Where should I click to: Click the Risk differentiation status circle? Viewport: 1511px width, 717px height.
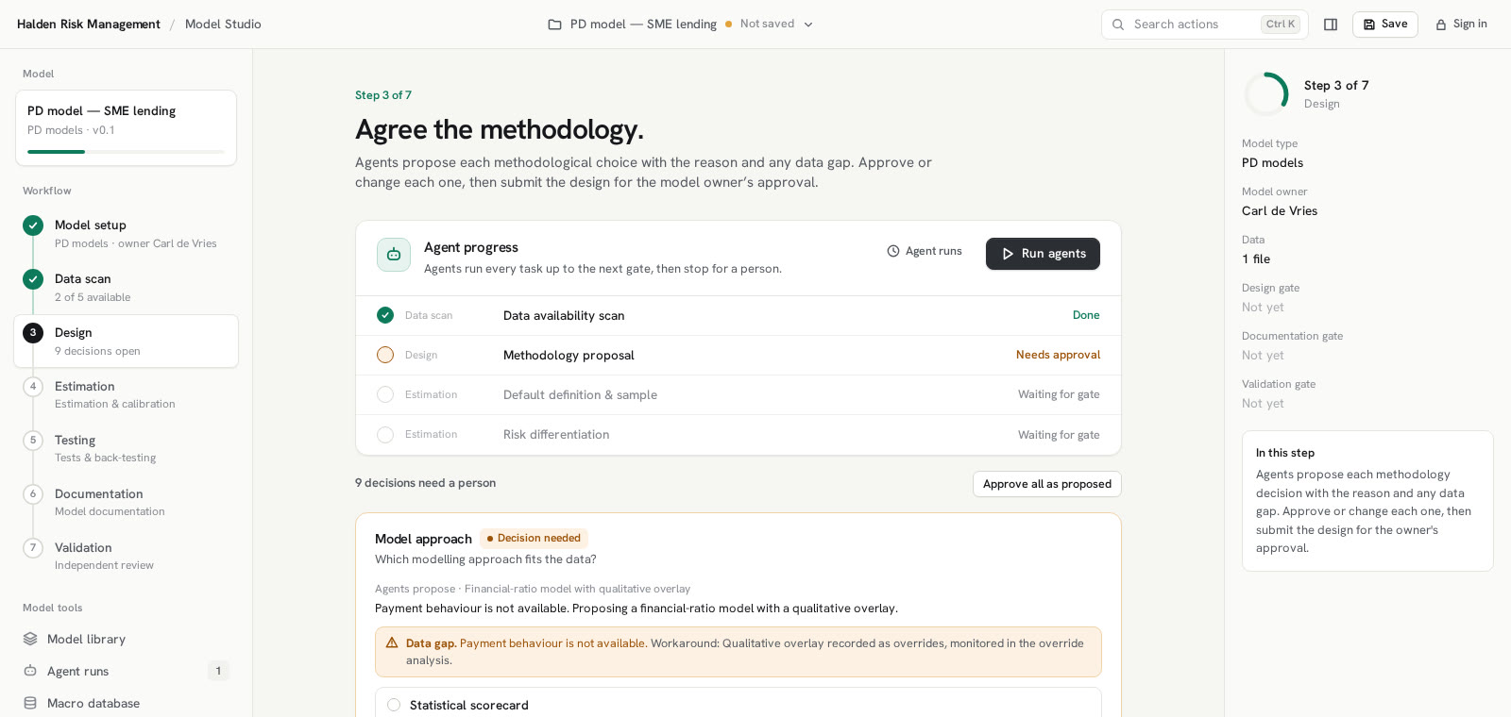tap(385, 434)
